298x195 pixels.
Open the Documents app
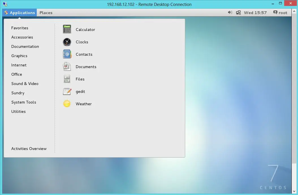(86, 67)
